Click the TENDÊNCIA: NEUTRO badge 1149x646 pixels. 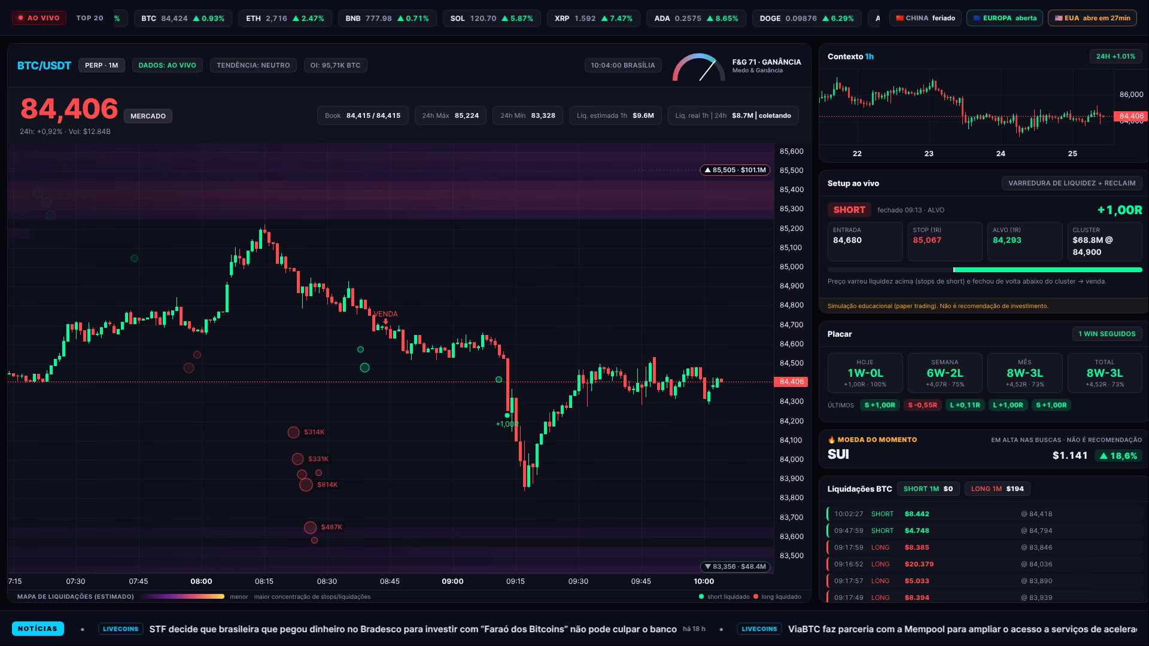(x=253, y=65)
